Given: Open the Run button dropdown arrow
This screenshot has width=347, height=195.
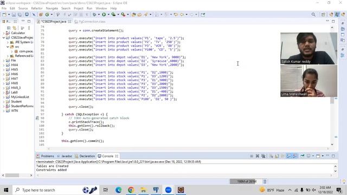Looking at the screenshot, I should 108,15.
